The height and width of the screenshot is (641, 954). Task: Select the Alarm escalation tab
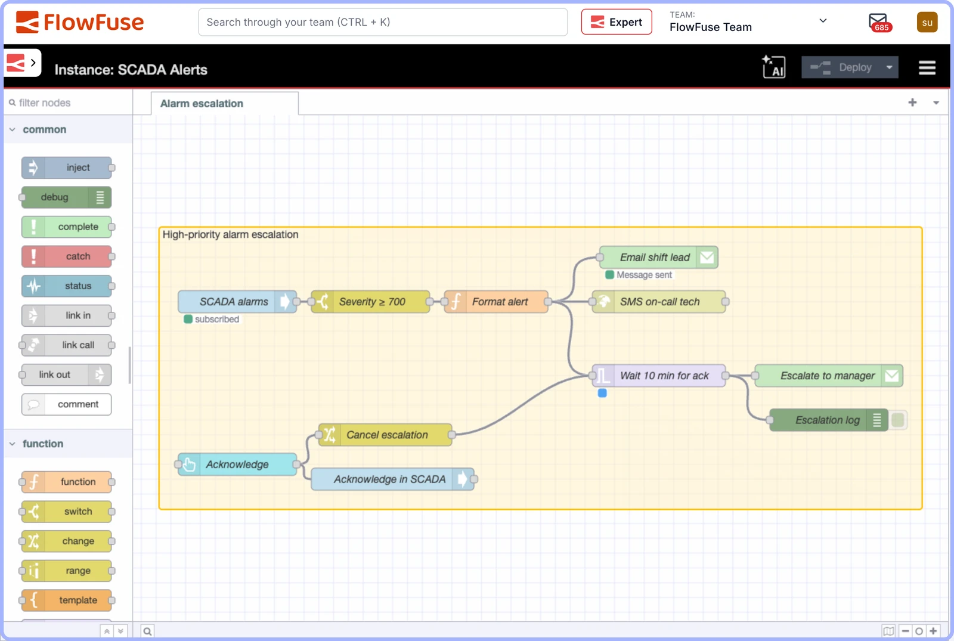click(225, 103)
